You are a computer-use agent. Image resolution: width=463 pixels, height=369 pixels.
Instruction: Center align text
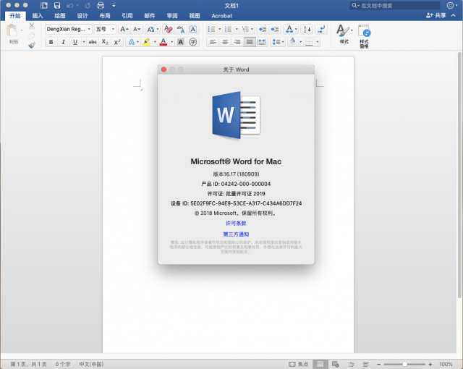point(225,42)
